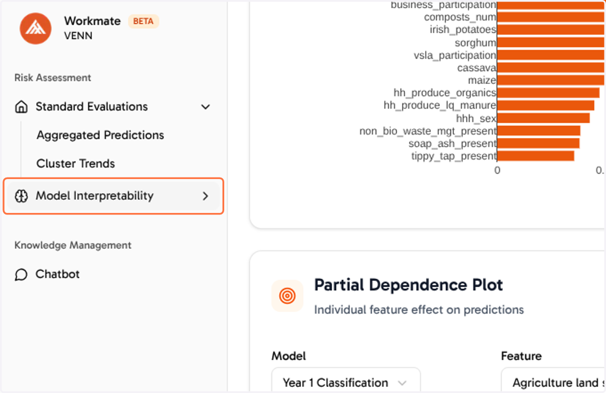Image resolution: width=606 pixels, height=393 pixels.
Task: Click the soap_ash_present bar
Action: (538, 144)
